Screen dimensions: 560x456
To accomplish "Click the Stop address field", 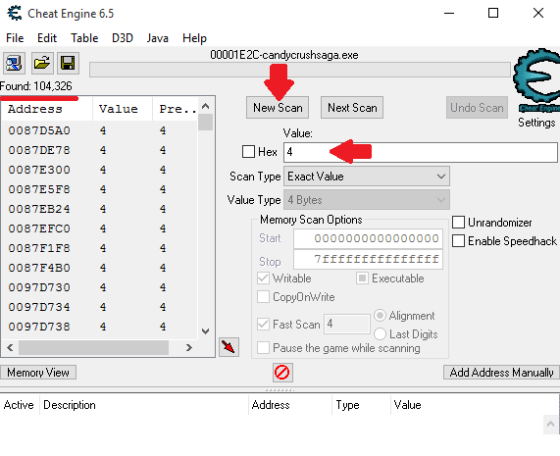I will click(x=368, y=259).
